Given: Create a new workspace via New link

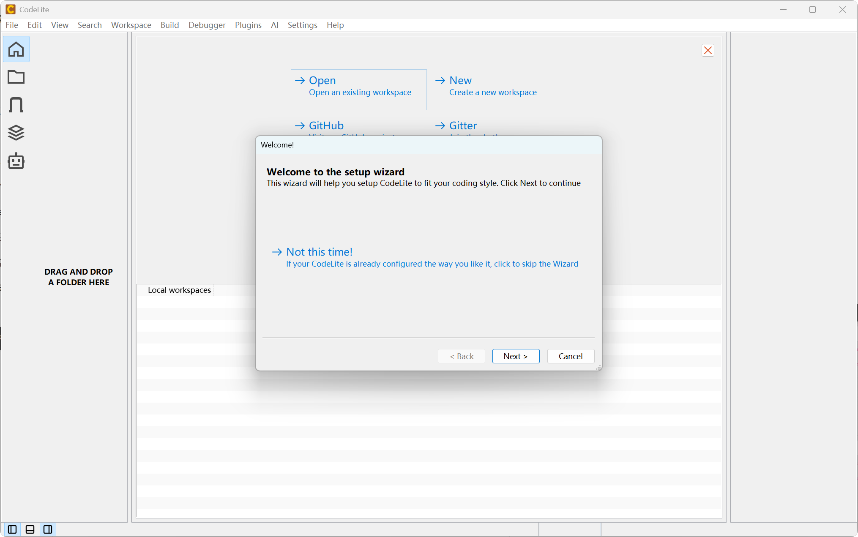Looking at the screenshot, I should click(x=460, y=80).
